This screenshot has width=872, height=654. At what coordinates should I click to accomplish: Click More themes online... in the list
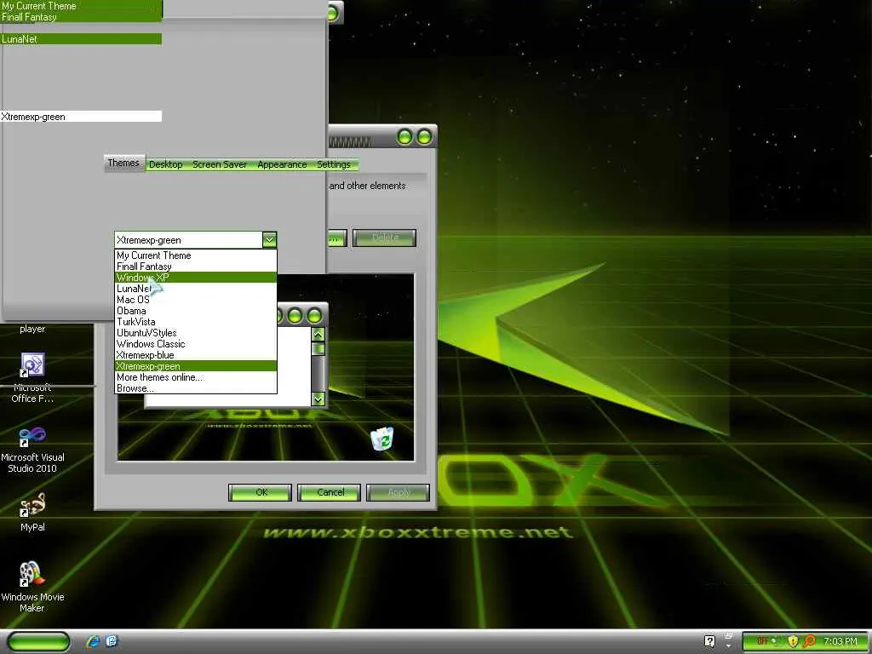click(x=196, y=377)
